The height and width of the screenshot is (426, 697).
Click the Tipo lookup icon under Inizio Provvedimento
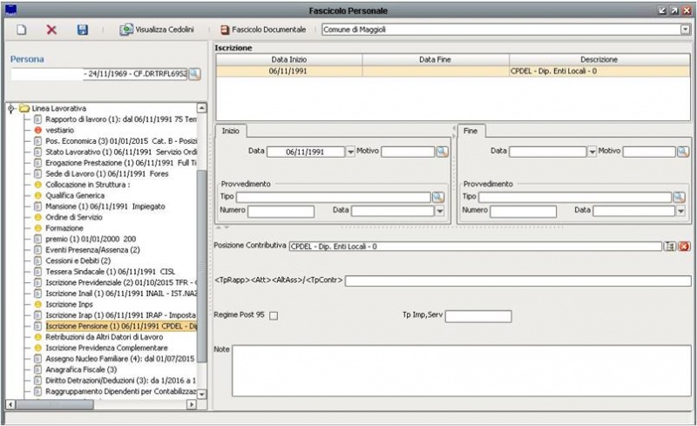pos(438,198)
